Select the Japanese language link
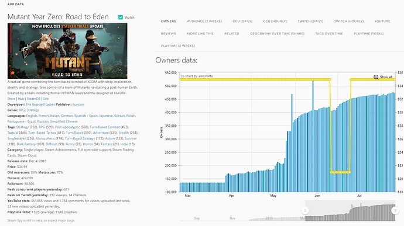404x226 pixels. click(x=105, y=116)
